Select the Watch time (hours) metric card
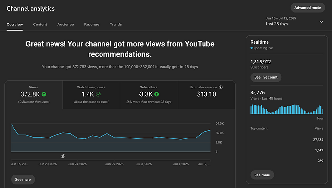332x188 pixels. [x=91, y=95]
